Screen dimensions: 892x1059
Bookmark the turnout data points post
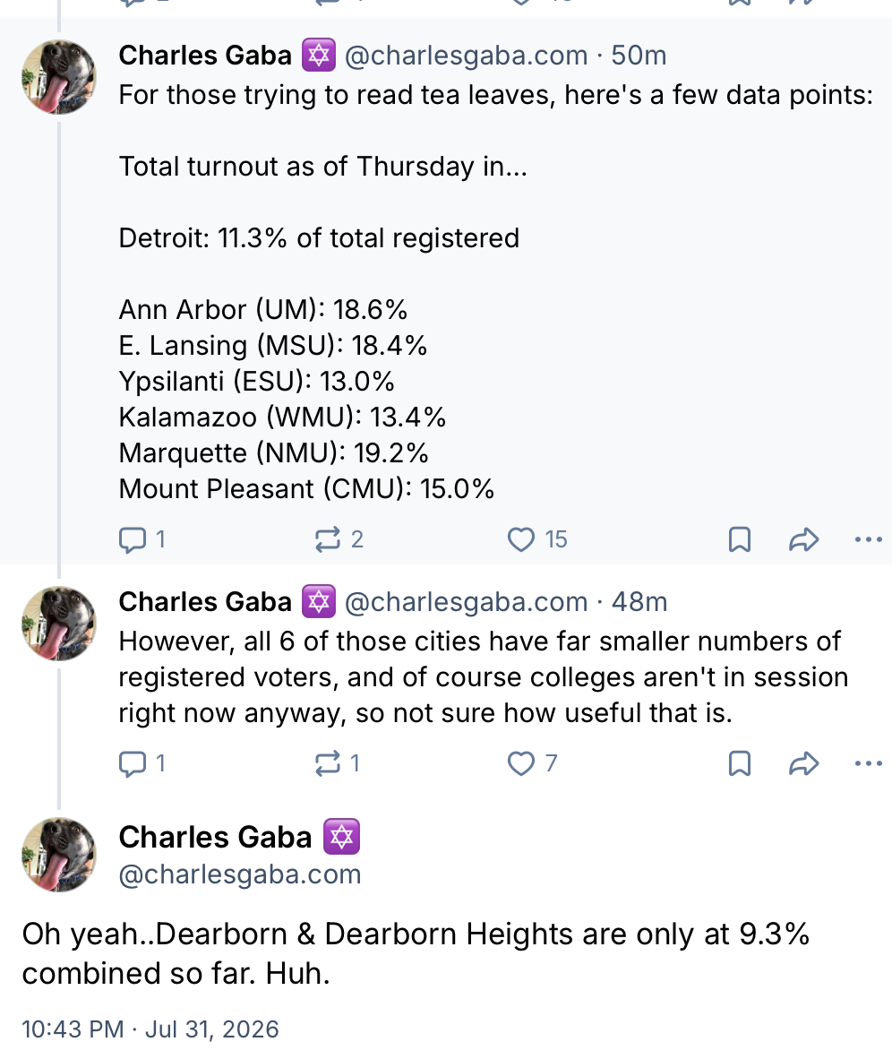point(740,539)
